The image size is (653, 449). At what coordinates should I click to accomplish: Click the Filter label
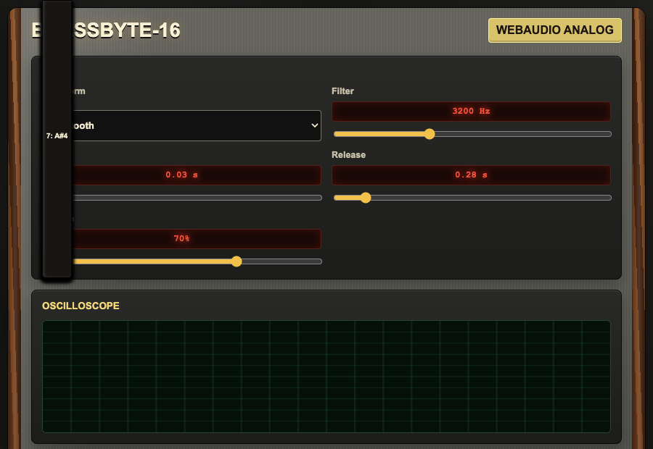pos(342,91)
